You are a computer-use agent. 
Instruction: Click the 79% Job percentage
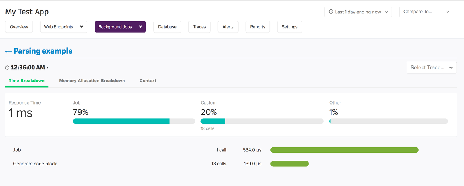pos(80,112)
